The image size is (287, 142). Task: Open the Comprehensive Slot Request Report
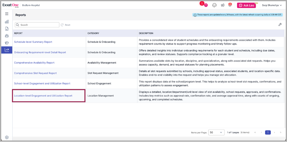point(35,73)
